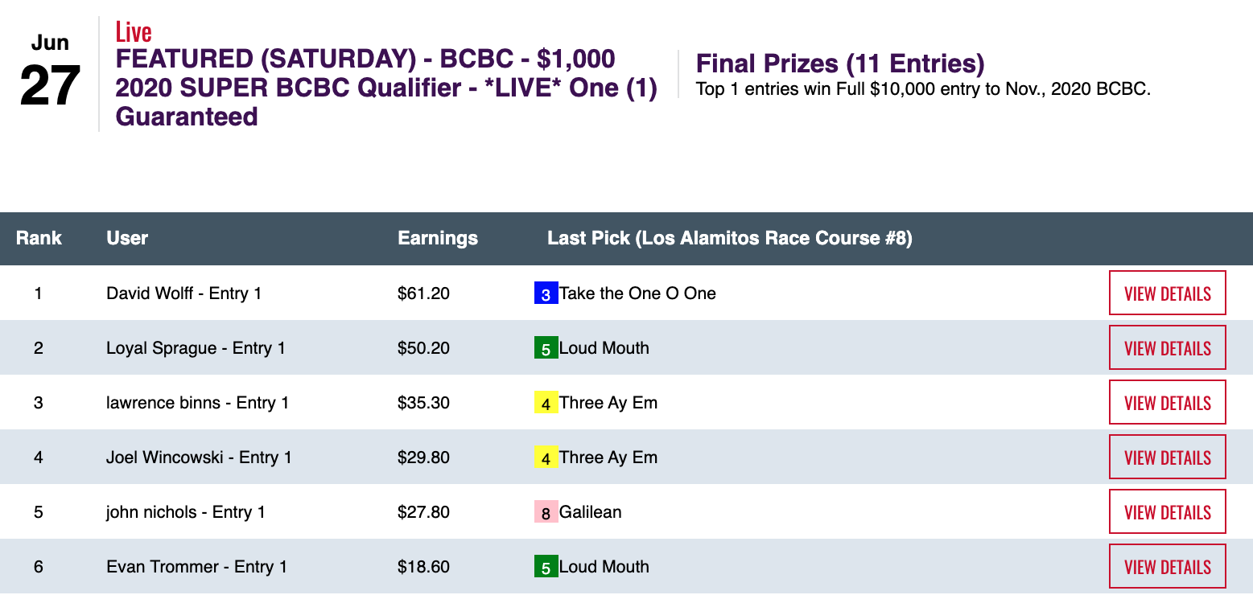Click View Details for Evan Trommer
Image resolution: width=1253 pixels, height=595 pixels.
(1167, 567)
